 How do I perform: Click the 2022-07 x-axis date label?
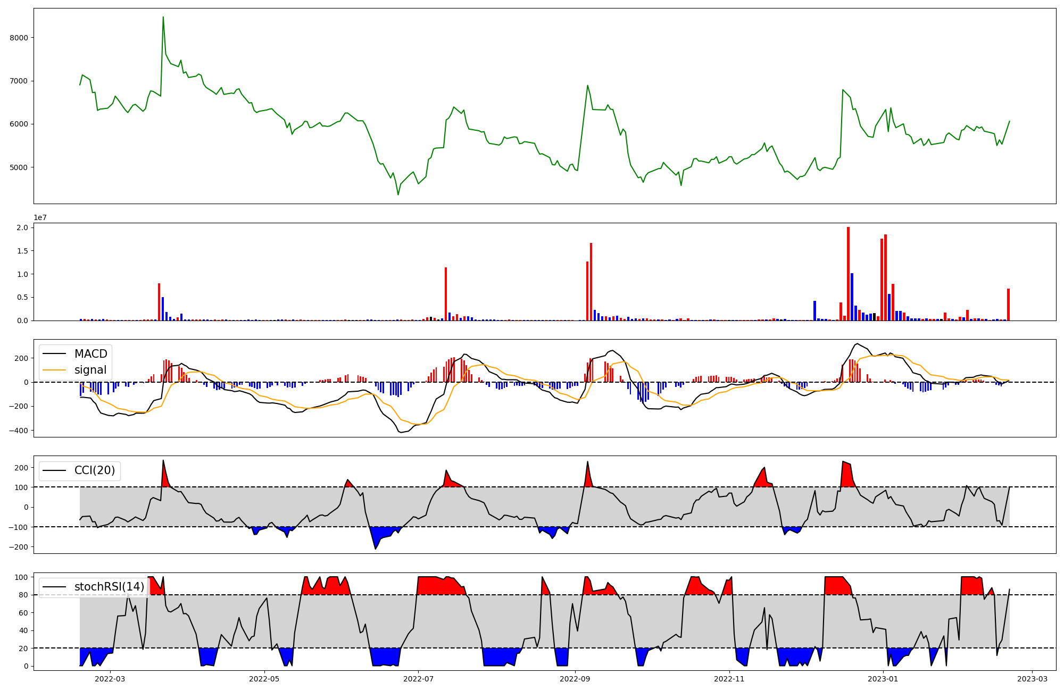(x=418, y=679)
